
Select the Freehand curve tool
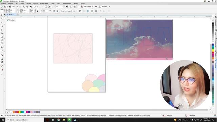click(2, 30)
